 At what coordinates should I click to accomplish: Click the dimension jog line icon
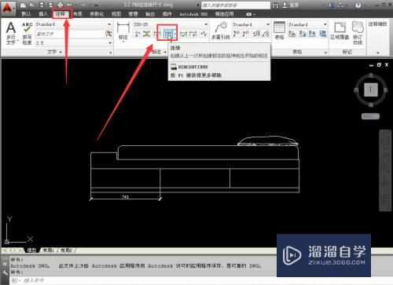(x=204, y=34)
